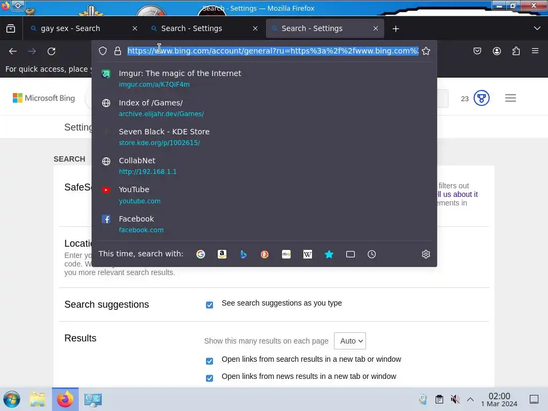Close the active Search - Settings tab
Image resolution: width=548 pixels, height=411 pixels.
pyautogui.click(x=376, y=29)
